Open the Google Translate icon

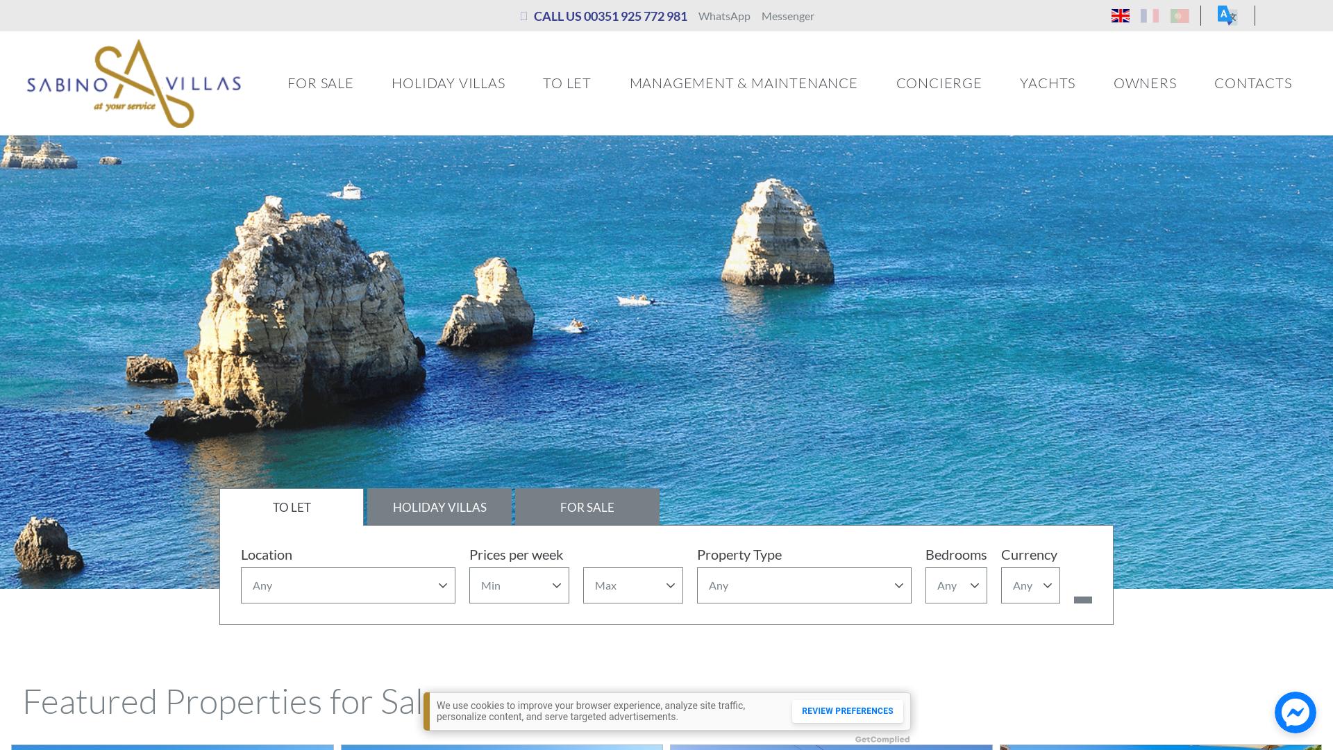pyautogui.click(x=1227, y=15)
